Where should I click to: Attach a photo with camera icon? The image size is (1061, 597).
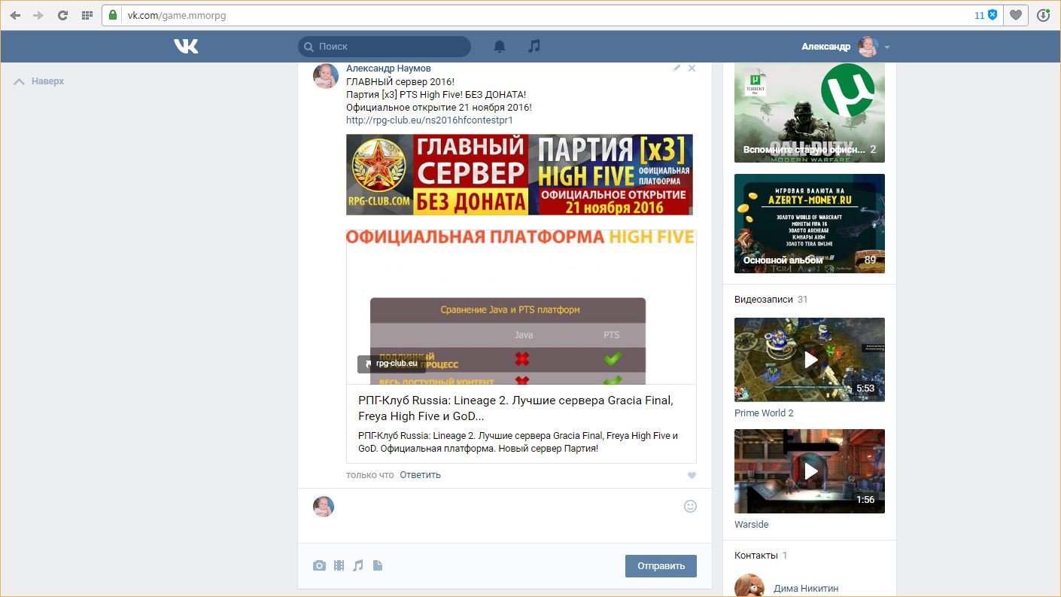(x=320, y=565)
